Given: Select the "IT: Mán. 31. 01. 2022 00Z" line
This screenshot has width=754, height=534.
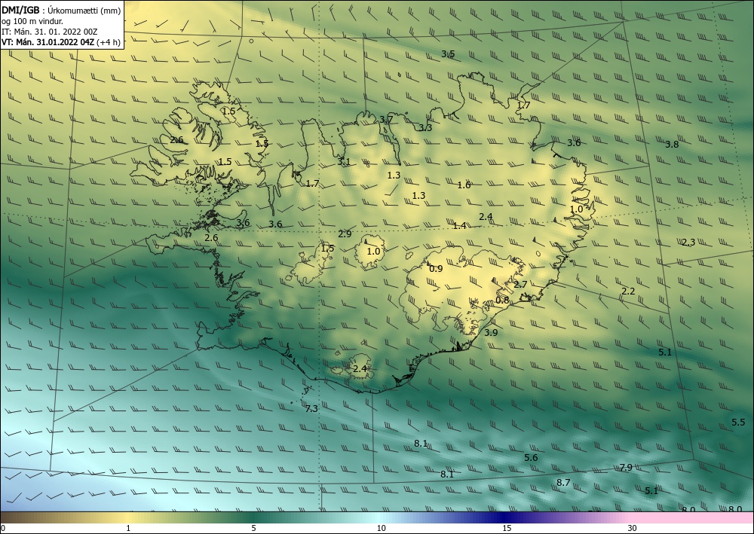Looking at the screenshot, I should [50, 32].
